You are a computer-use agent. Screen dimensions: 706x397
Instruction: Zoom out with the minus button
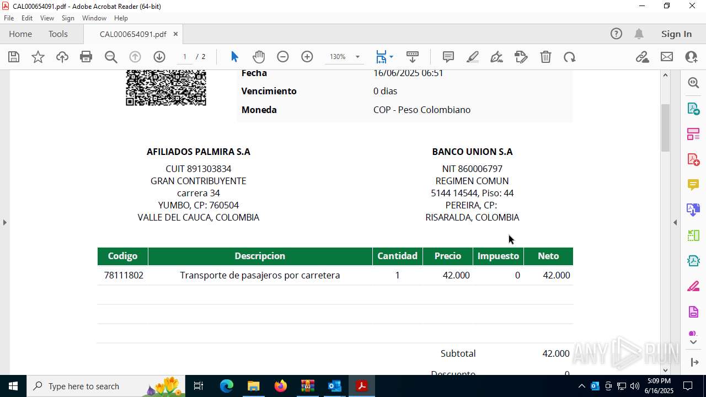pyautogui.click(x=283, y=57)
